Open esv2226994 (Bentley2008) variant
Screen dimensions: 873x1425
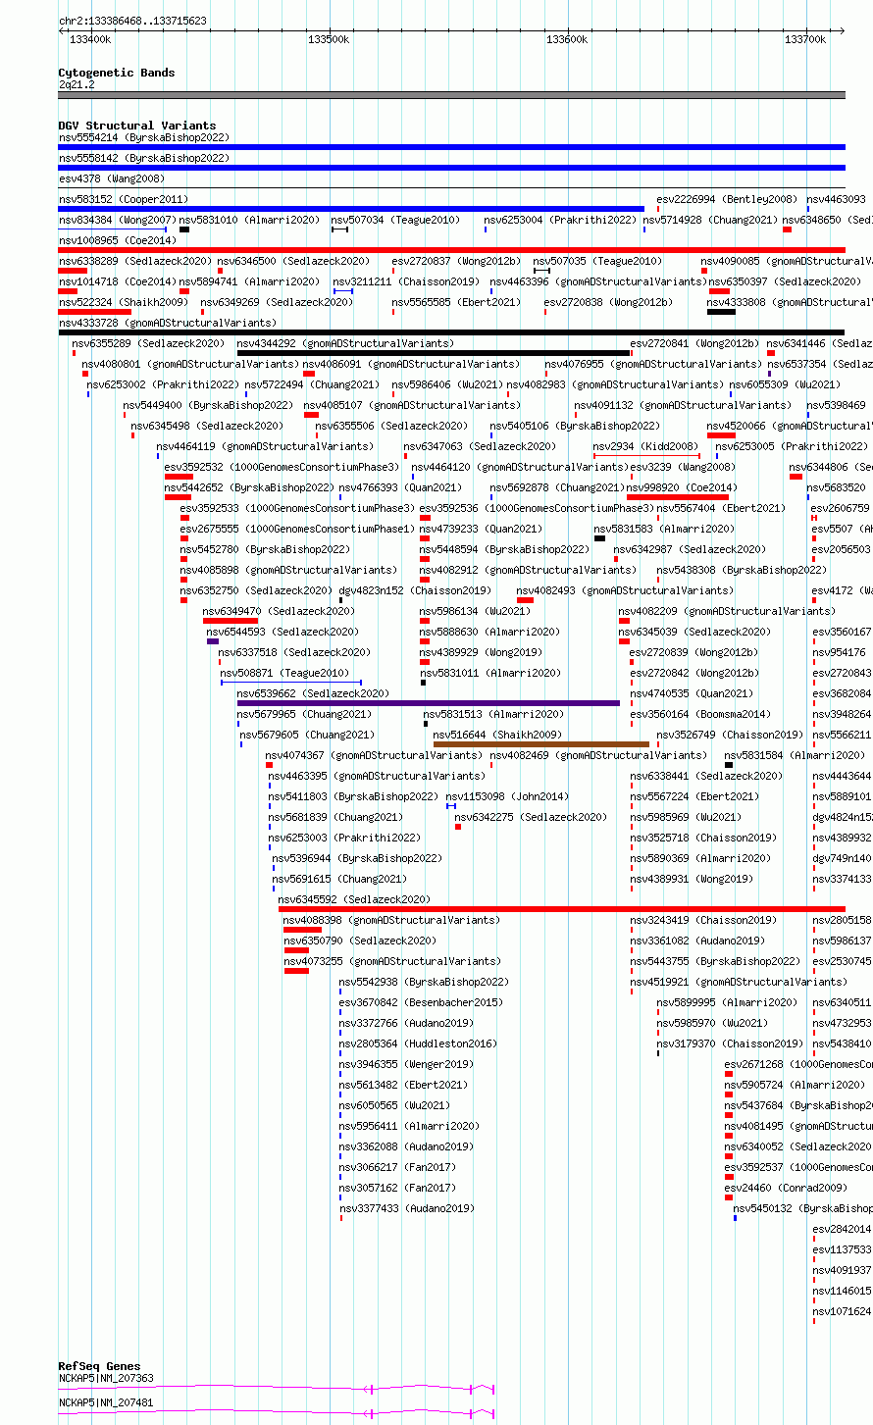pyautogui.click(x=727, y=199)
